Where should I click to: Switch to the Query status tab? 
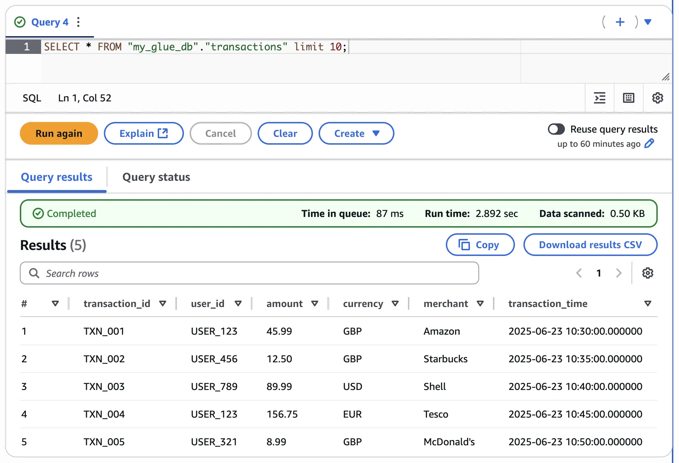[x=156, y=177]
